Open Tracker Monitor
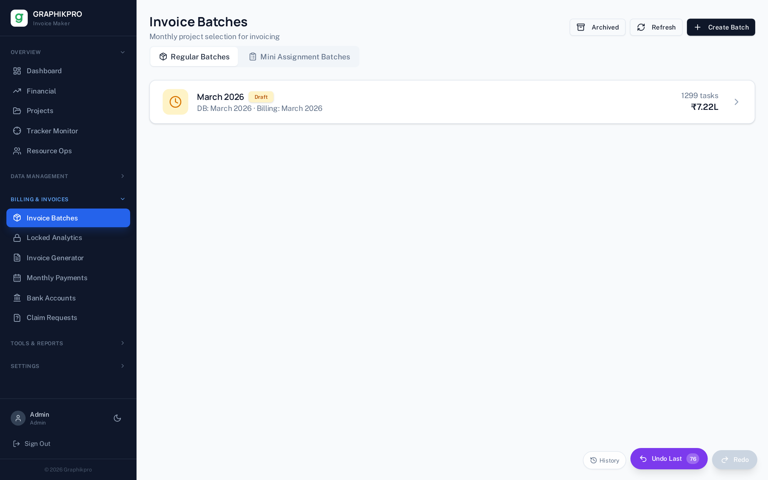 point(68,131)
